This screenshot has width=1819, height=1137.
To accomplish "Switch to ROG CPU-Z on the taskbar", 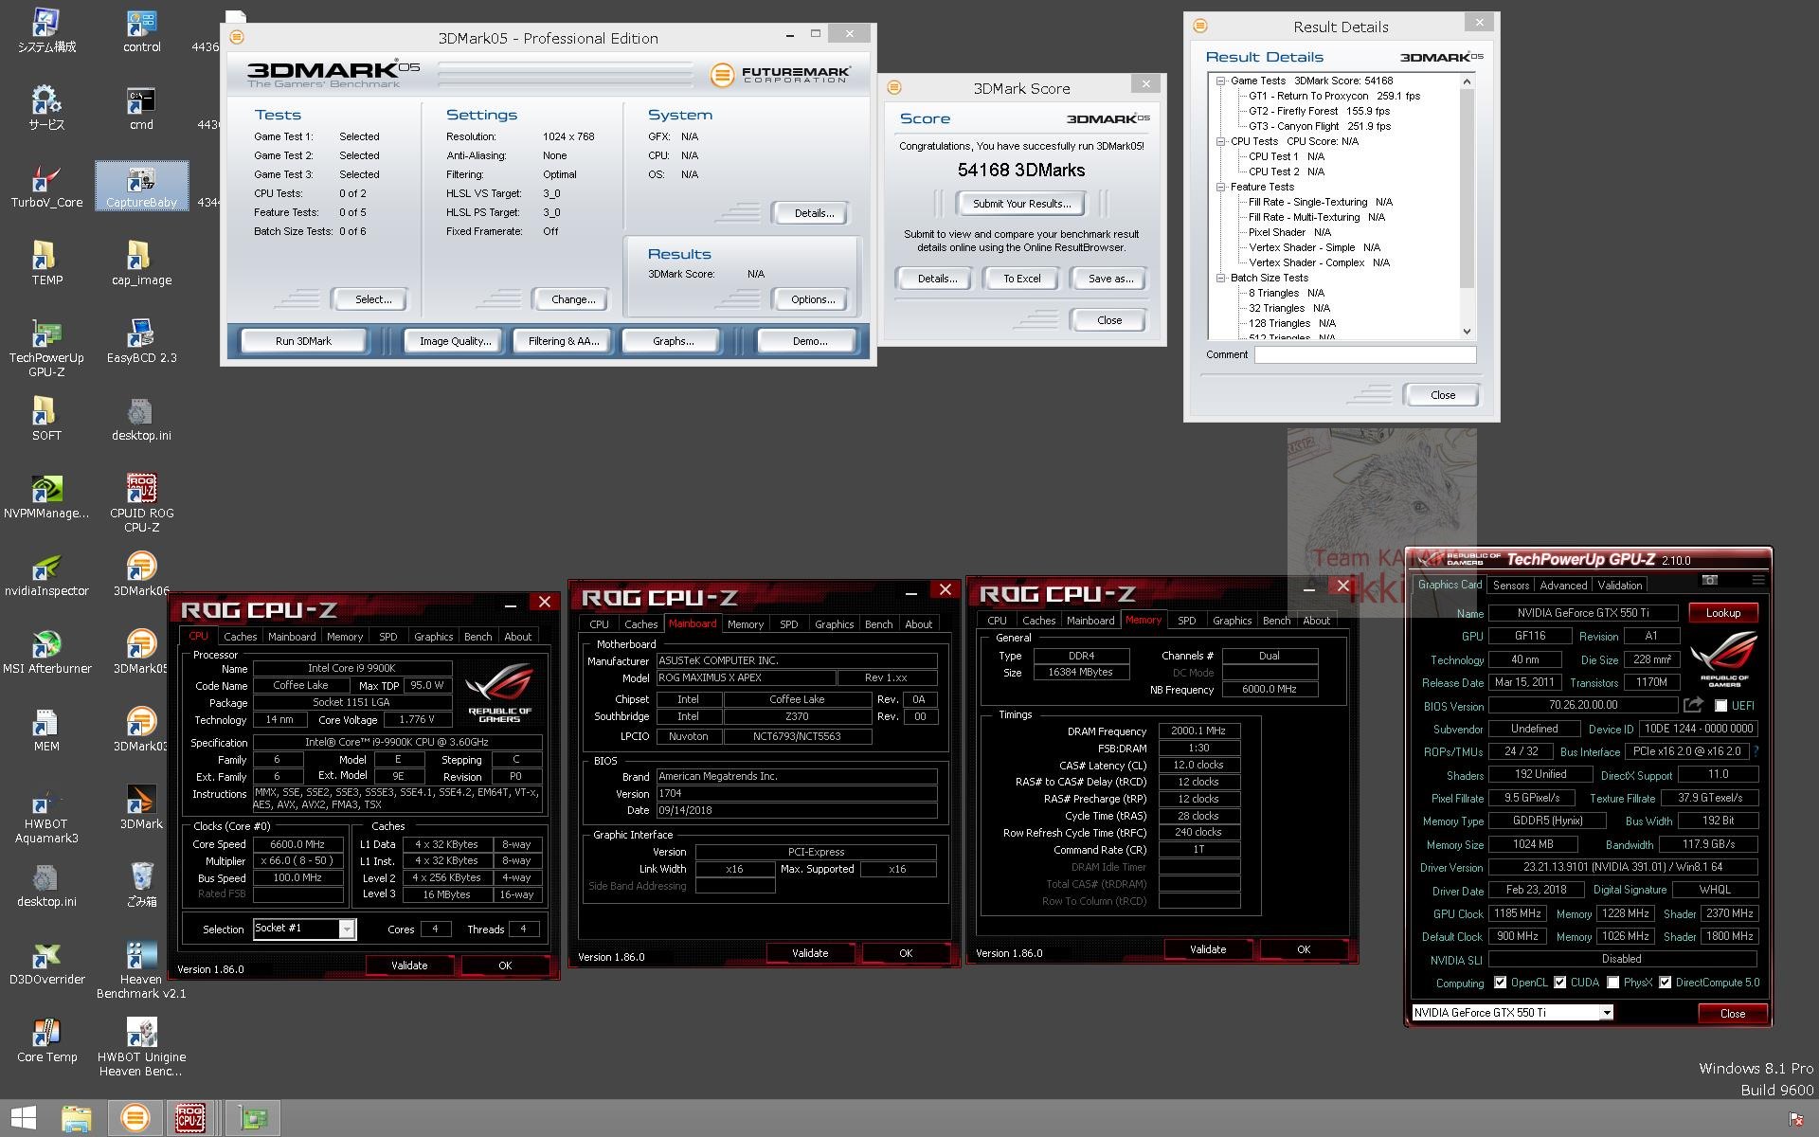I will (x=190, y=1118).
